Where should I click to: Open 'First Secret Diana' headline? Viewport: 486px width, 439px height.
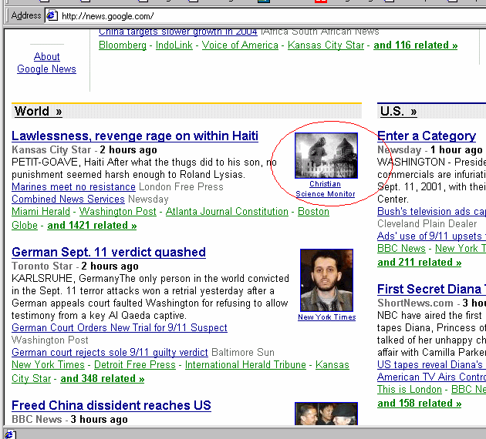[431, 290]
